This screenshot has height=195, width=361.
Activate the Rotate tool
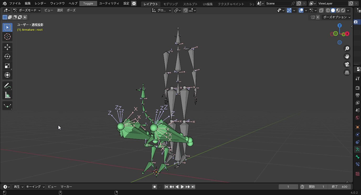click(7, 56)
